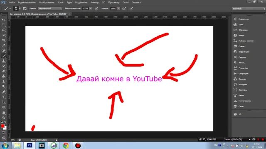The width and height of the screenshot is (266, 149).
Task: Select the Eraser tool
Action: tap(4, 71)
